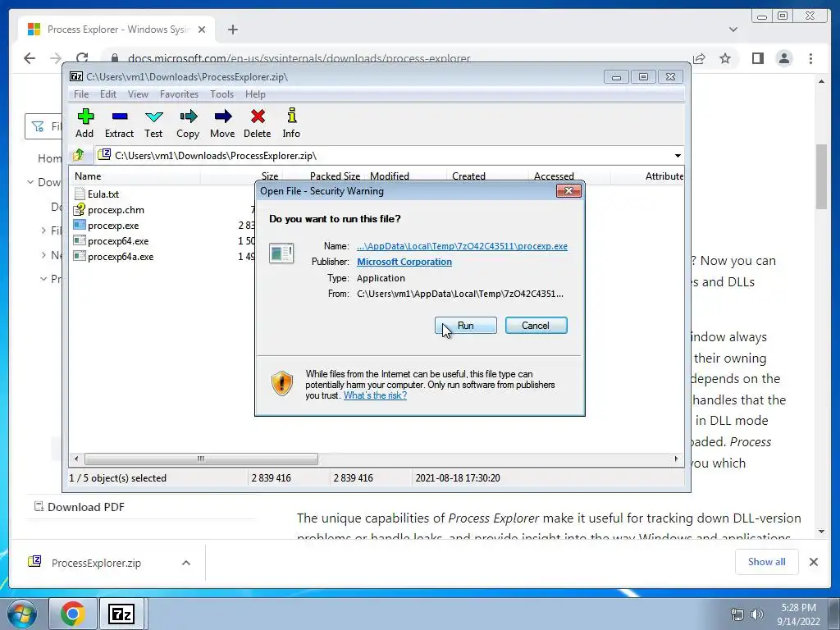
Task: Click the webpage vertical scrollbar thumb
Action: [821, 177]
